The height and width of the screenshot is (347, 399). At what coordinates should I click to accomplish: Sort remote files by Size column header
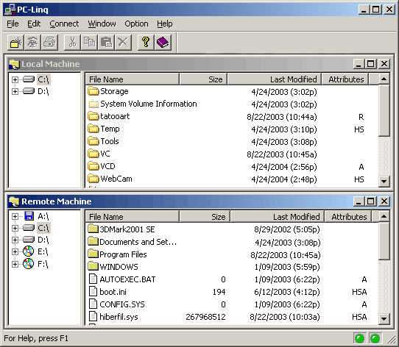205,217
